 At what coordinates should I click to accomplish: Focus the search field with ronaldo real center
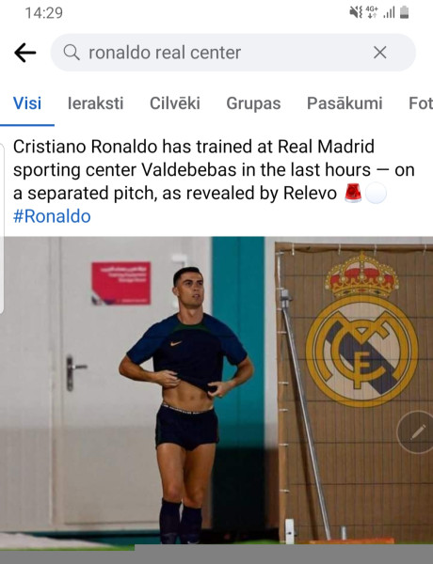click(233, 53)
